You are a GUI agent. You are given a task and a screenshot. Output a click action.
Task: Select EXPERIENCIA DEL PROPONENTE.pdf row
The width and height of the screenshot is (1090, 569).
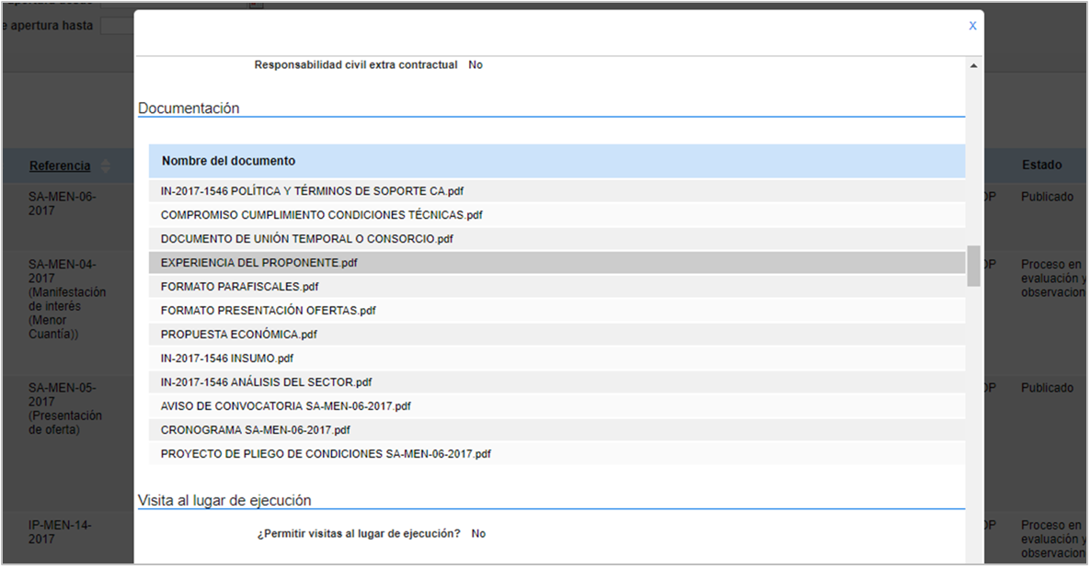556,263
